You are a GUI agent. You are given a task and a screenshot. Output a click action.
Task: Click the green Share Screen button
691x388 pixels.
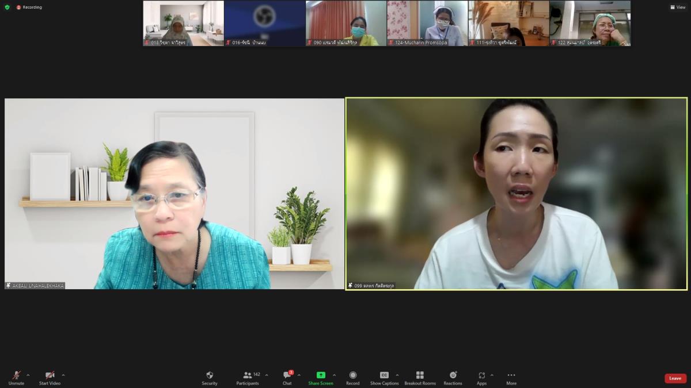321,378
